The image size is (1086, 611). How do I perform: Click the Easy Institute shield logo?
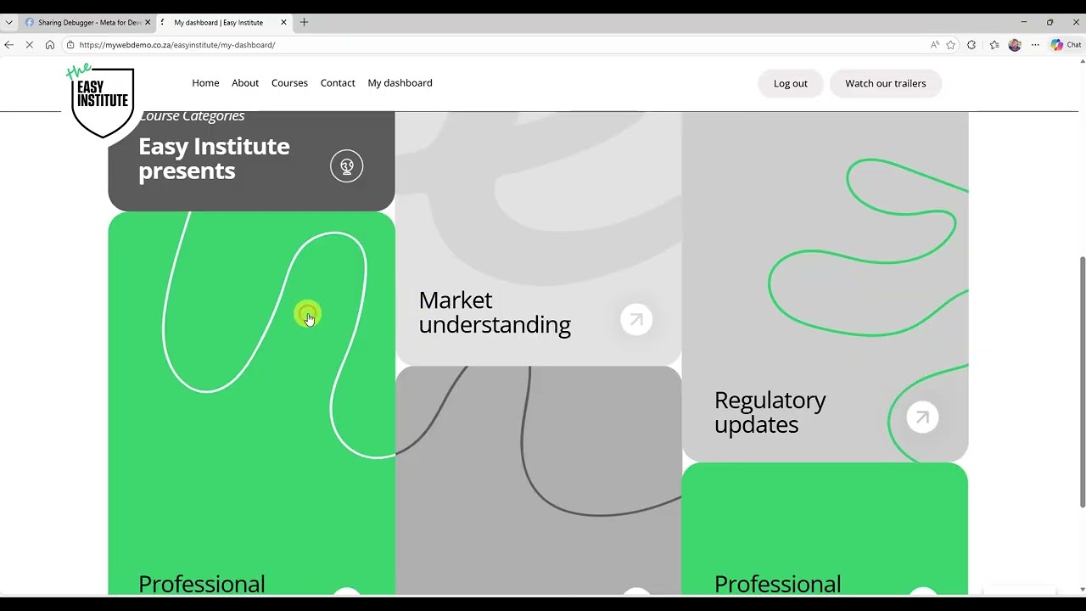[101, 100]
